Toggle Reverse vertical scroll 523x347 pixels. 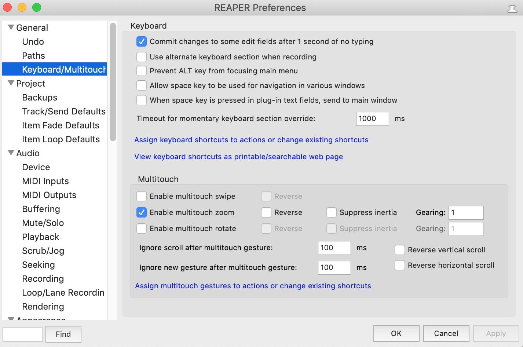coord(400,250)
